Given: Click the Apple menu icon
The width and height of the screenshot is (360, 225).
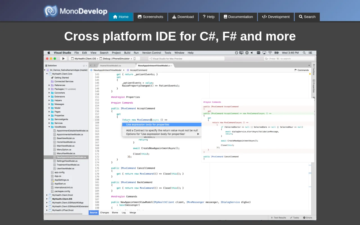Looking at the screenshot, I should click(49, 53).
